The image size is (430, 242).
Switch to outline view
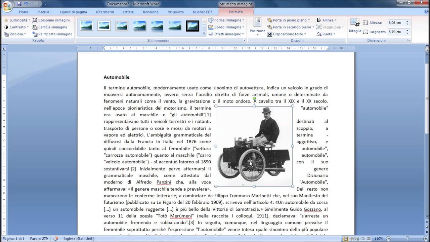pyautogui.click(x=363, y=239)
